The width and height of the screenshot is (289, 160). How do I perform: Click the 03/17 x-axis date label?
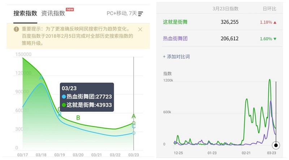[x=22, y=155]
